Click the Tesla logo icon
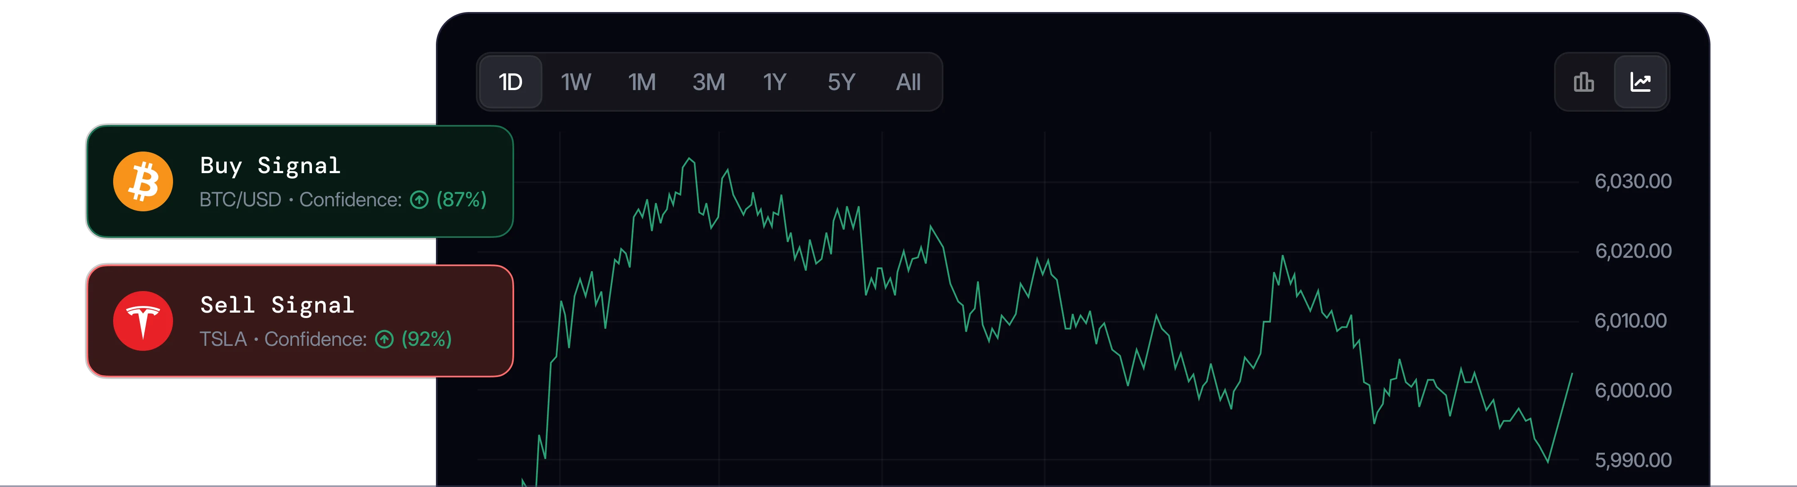1797x487 pixels. click(143, 321)
